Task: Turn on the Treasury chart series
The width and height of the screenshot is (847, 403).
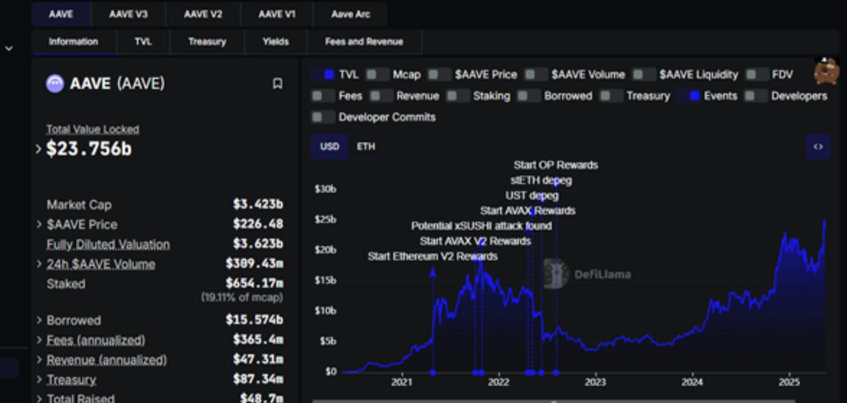Action: coord(611,96)
